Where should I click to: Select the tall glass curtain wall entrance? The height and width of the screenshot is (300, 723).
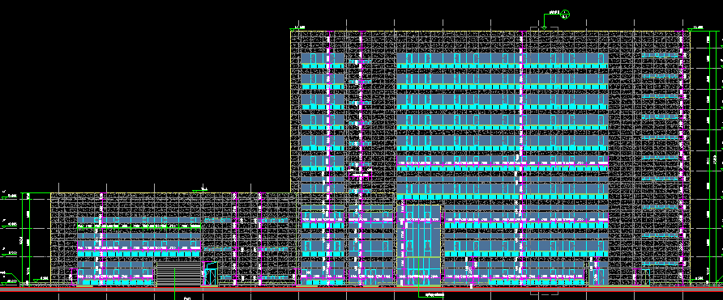pyautogui.click(x=419, y=245)
